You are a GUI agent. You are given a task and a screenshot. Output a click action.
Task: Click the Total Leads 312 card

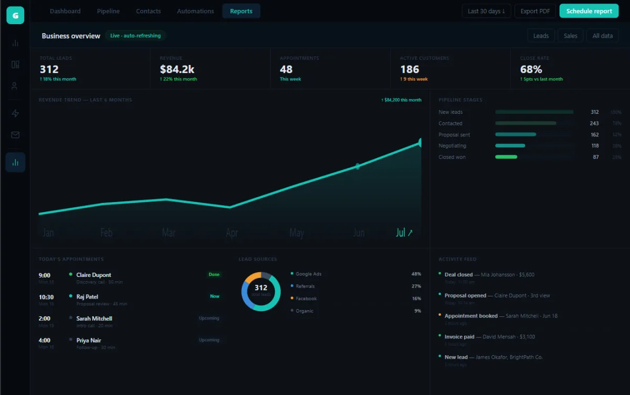(90, 69)
